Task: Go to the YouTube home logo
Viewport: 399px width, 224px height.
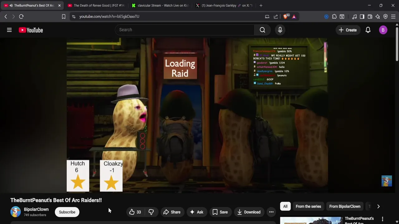Action: click(31, 30)
